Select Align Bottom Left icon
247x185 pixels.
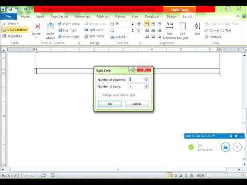147,37
